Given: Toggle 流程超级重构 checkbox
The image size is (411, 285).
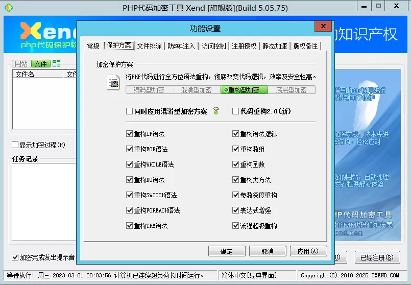Looking at the screenshot, I should [x=235, y=225].
